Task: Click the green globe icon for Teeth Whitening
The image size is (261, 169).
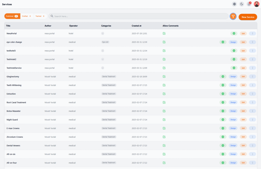Action: coord(223,85)
